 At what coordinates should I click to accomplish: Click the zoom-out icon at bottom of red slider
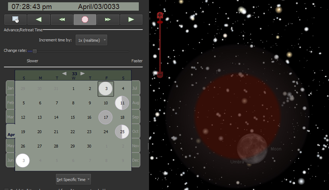[160, 74]
